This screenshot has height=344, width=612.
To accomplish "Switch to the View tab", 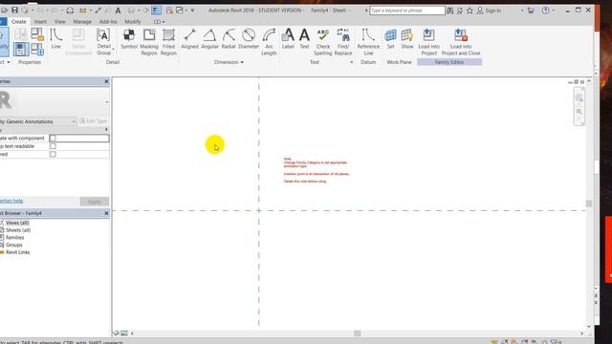I will click(x=59, y=22).
